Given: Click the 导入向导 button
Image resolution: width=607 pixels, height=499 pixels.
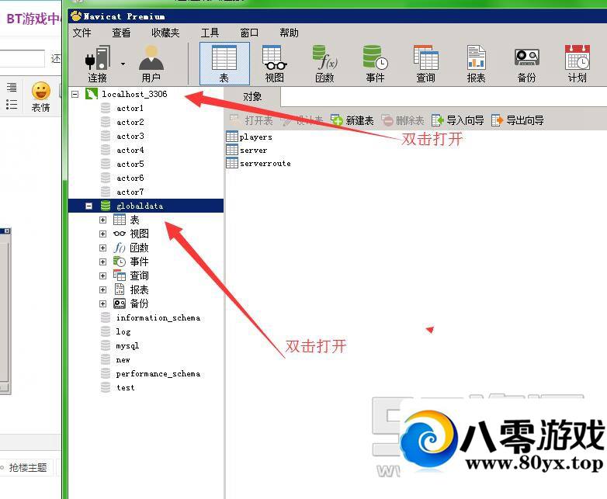Looking at the screenshot, I should coord(457,120).
